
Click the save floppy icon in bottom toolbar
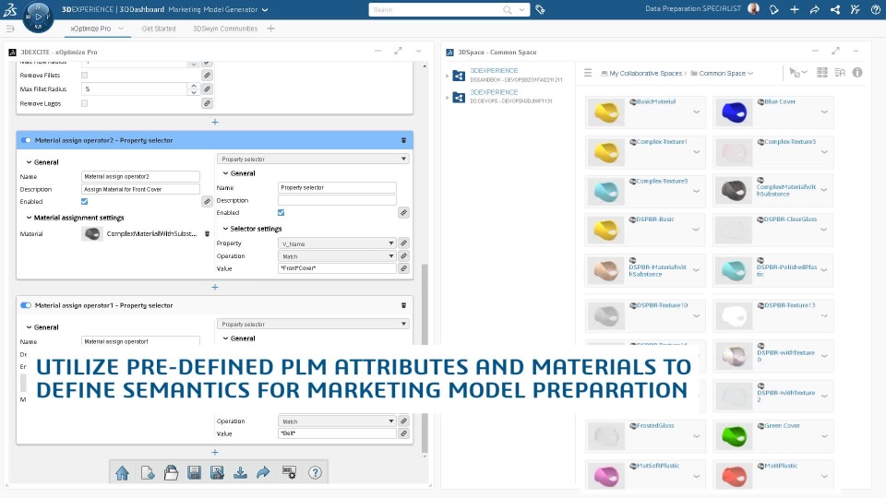195,472
